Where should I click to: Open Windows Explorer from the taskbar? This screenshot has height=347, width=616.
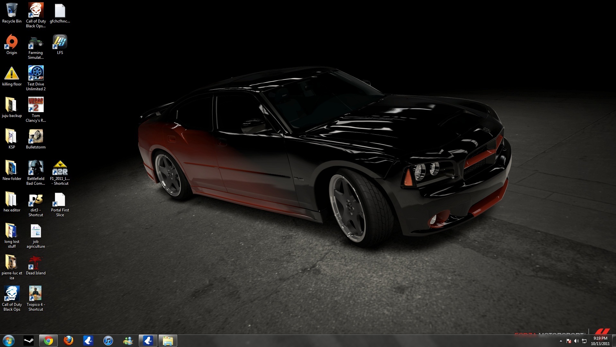(168, 341)
